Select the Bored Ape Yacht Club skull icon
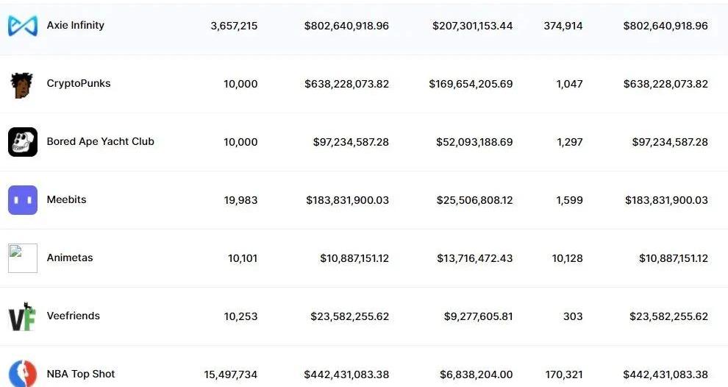Screen dimensions: 728x387 (23, 142)
